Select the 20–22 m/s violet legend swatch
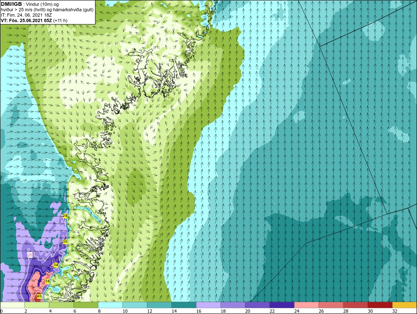 coord(257,305)
